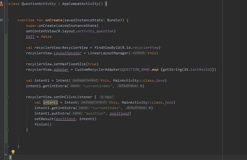Click LinearLayoutManager constructor
Viewport: 247px width, 160px height.
pyautogui.click(x=108, y=53)
